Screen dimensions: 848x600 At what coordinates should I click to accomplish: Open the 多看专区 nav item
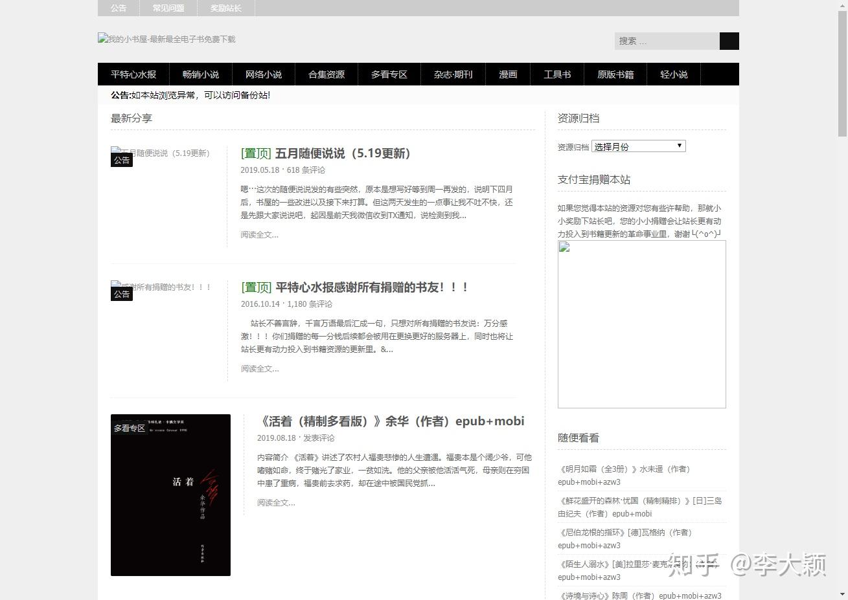pos(389,74)
